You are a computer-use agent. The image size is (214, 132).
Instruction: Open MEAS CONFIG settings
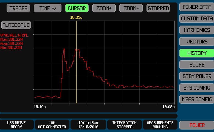coord(197,99)
